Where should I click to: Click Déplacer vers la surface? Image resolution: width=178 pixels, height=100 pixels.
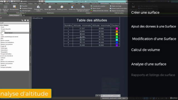[x=118, y=11]
